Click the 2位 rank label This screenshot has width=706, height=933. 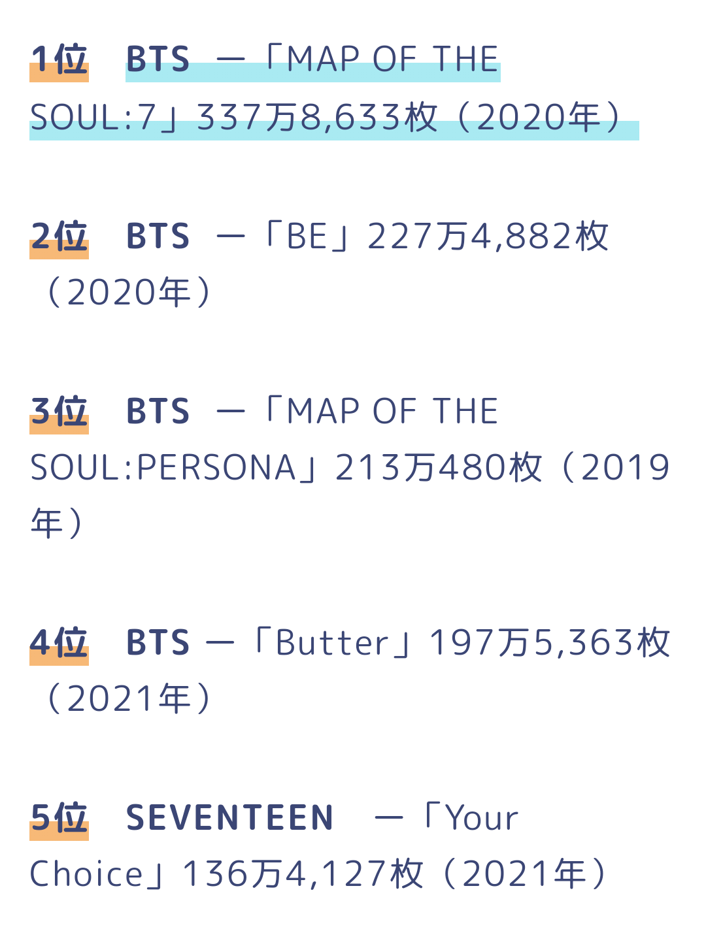59,237
